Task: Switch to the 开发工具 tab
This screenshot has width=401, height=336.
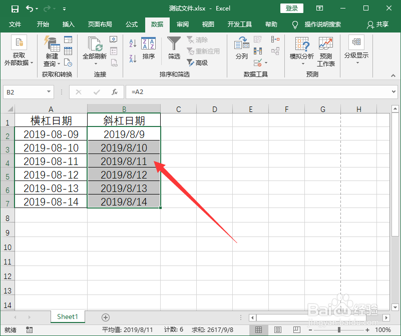Action: point(240,24)
